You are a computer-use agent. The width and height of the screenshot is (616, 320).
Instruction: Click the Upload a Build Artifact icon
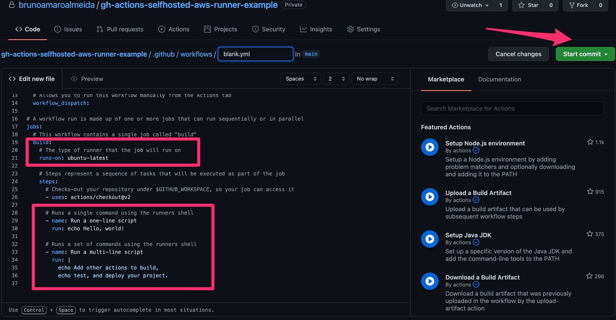(x=429, y=197)
